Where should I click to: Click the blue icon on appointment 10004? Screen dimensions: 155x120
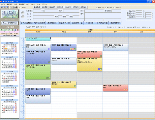(49, 49)
